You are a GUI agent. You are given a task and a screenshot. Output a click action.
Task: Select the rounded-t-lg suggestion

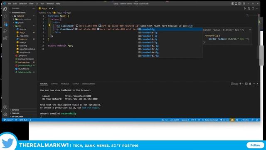coord(170,32)
